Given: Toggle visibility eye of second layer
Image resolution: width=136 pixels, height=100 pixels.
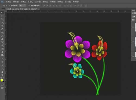Looking at the screenshot, I should [133, 42].
